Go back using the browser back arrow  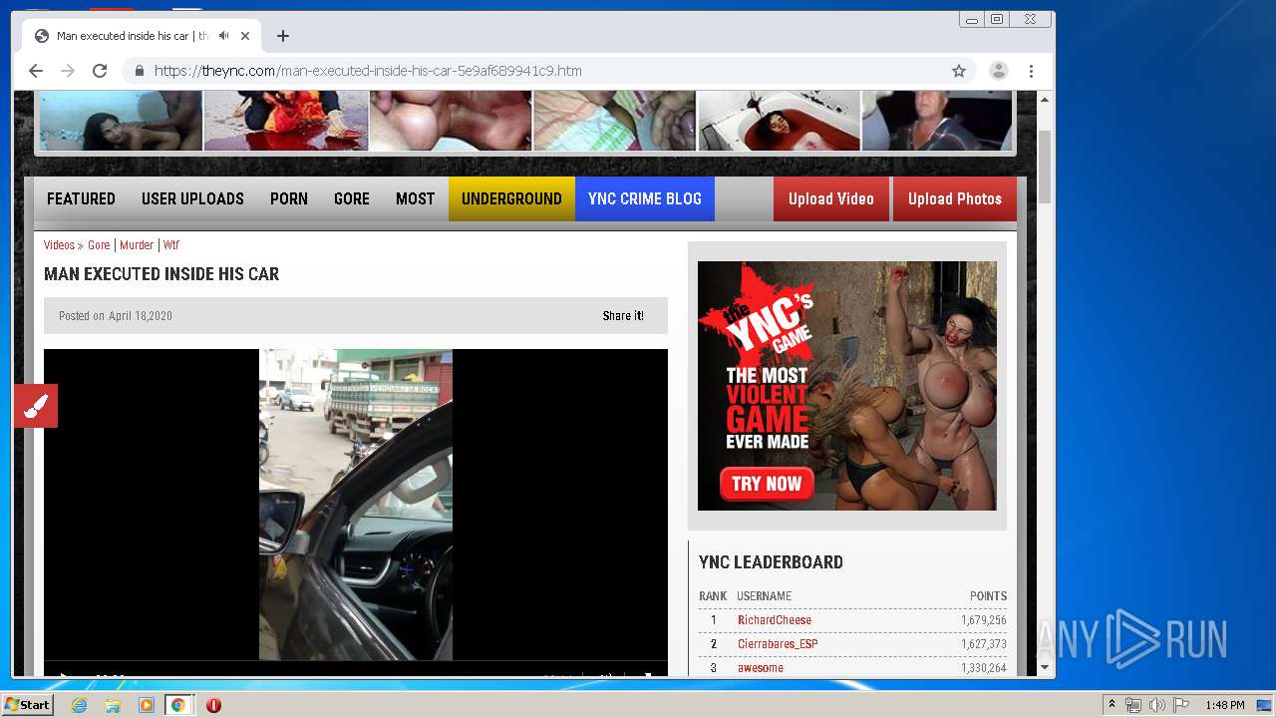pyautogui.click(x=36, y=71)
